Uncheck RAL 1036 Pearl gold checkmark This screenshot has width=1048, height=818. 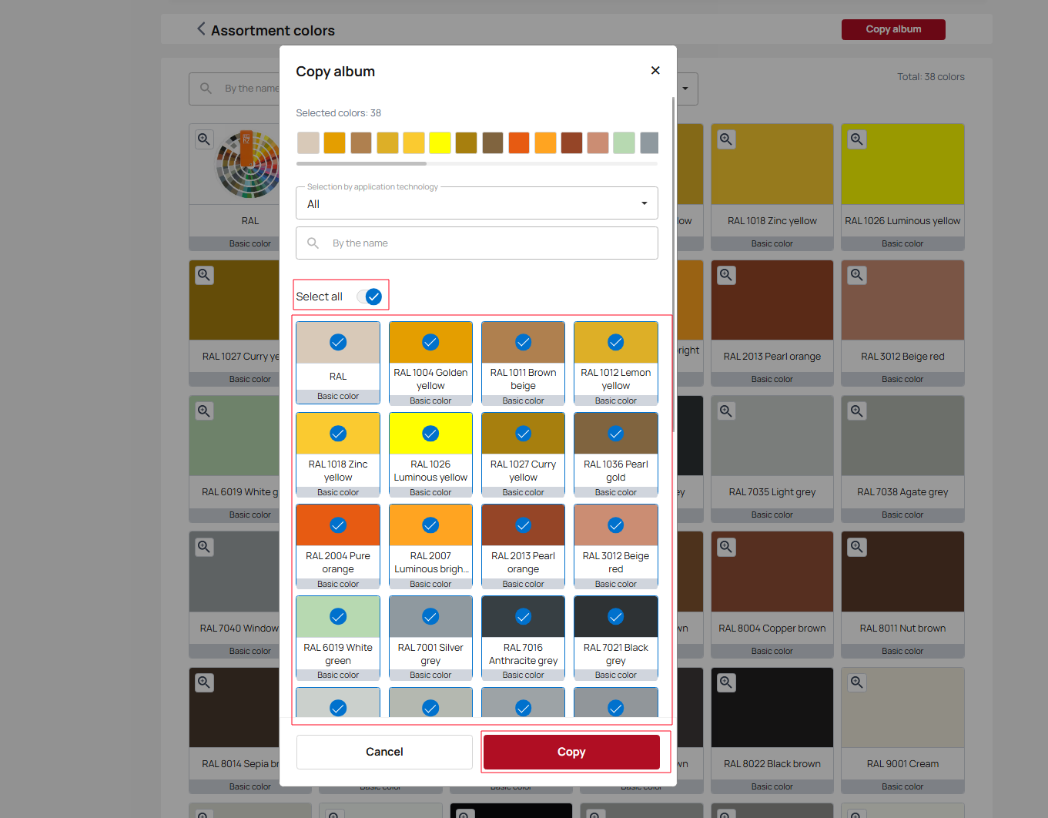pos(616,434)
